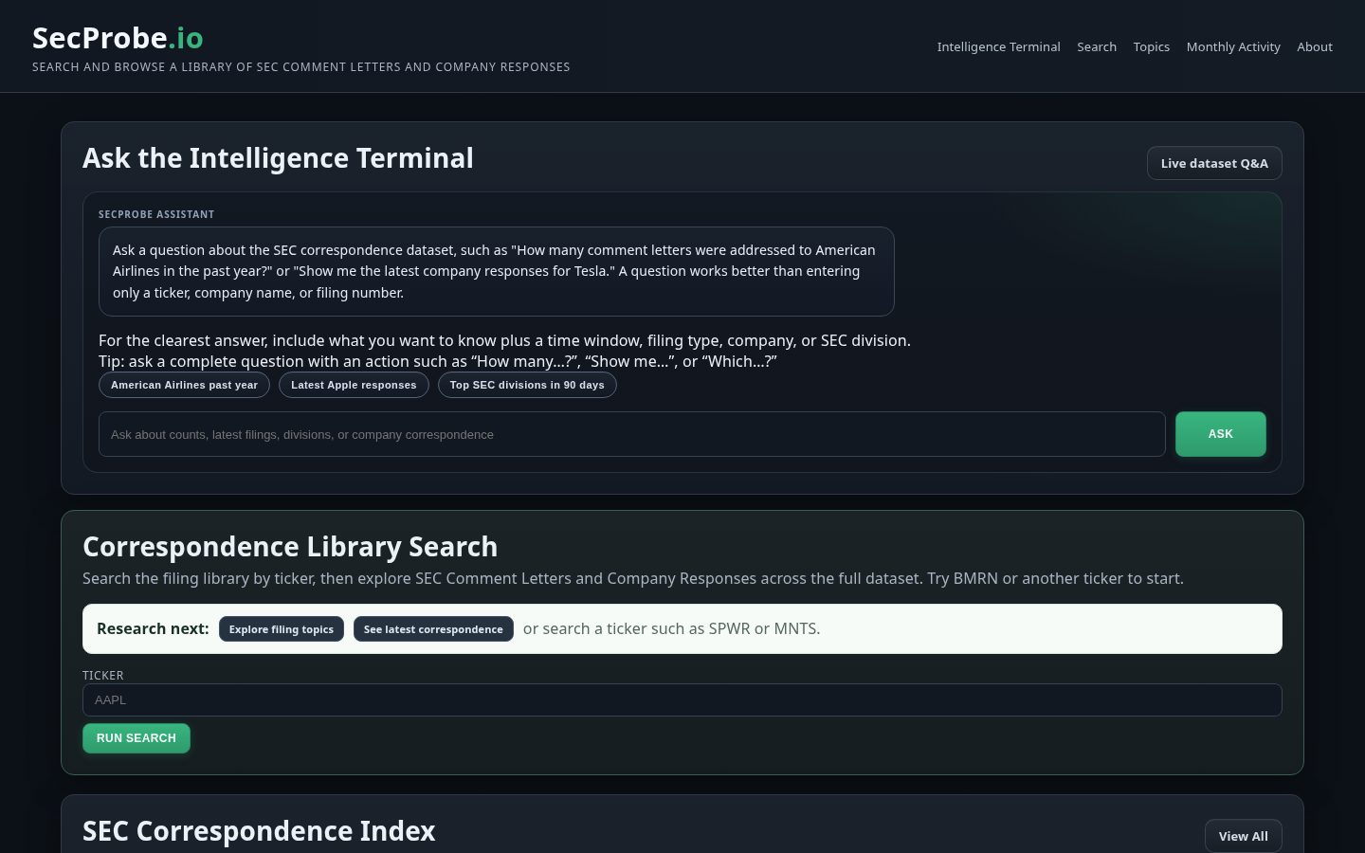The height and width of the screenshot is (853, 1365).
Task: Click View All in Correspondence Index
Action: [1243, 836]
